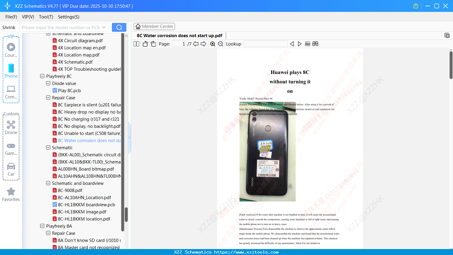Select the Phone category
The width and height of the screenshot is (453, 255).
click(11, 71)
